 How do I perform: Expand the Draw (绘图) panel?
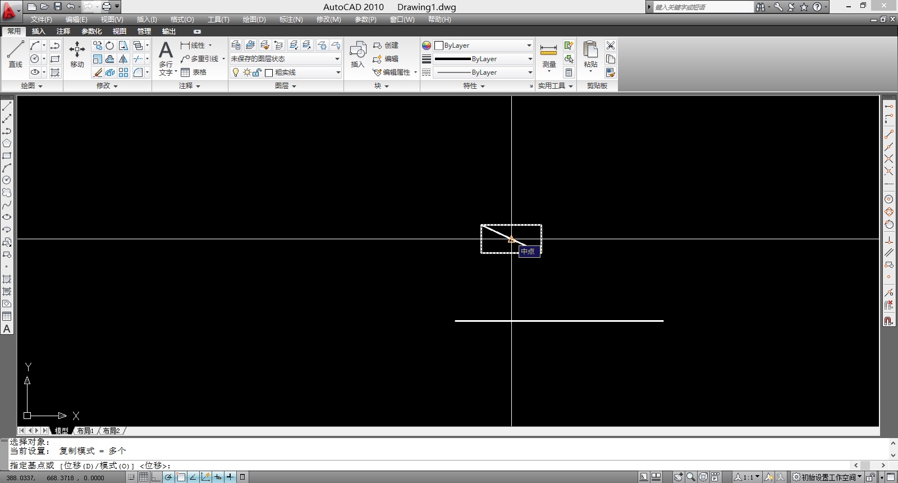click(x=31, y=86)
